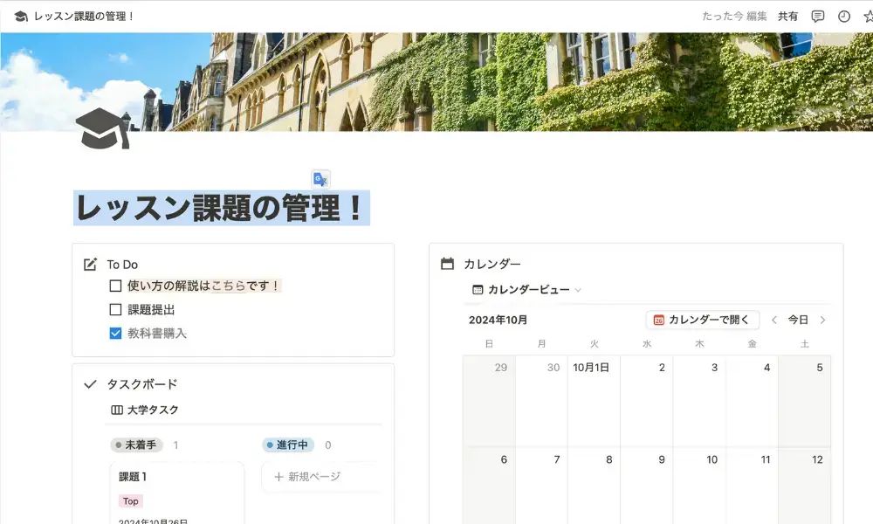Go to the previous month arrow
This screenshot has height=524, width=873.
773,320
